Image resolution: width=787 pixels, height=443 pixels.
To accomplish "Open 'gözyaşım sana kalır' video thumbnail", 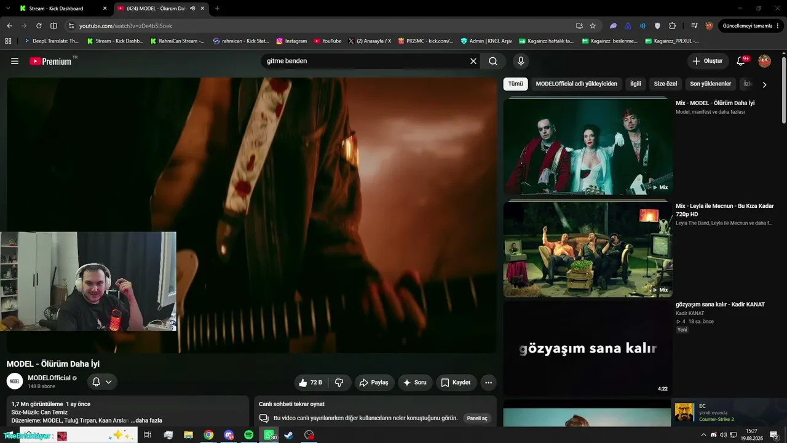I will 588,348.
